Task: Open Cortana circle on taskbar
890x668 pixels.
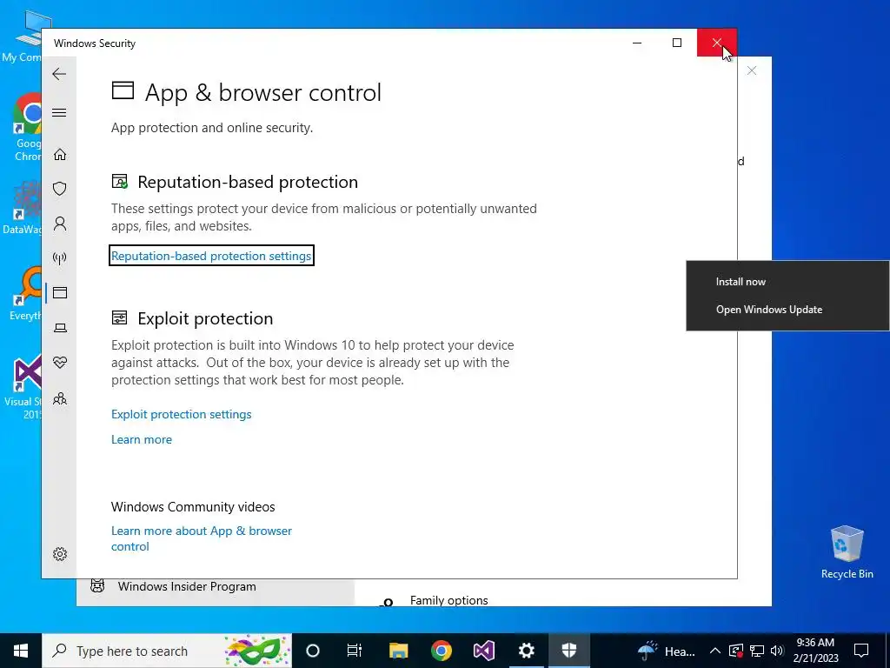Action: 313,651
